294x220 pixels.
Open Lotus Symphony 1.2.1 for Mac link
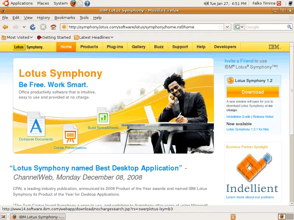point(248,129)
